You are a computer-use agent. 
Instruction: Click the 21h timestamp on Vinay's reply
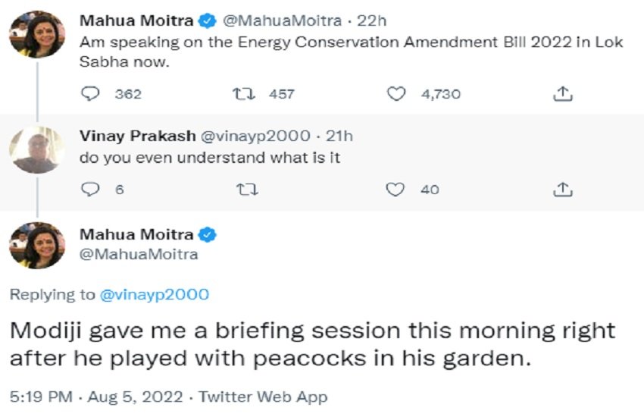[x=339, y=136]
